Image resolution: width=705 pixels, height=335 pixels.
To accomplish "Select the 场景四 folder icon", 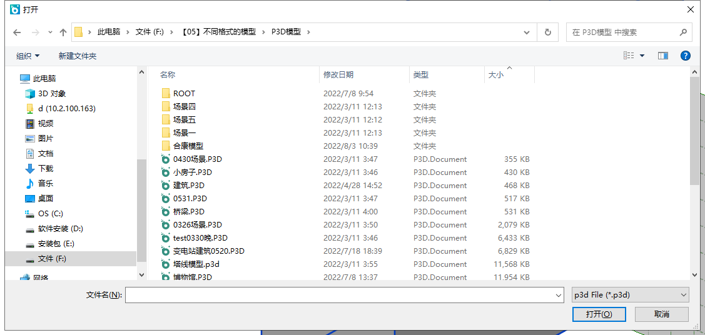I will coord(166,106).
